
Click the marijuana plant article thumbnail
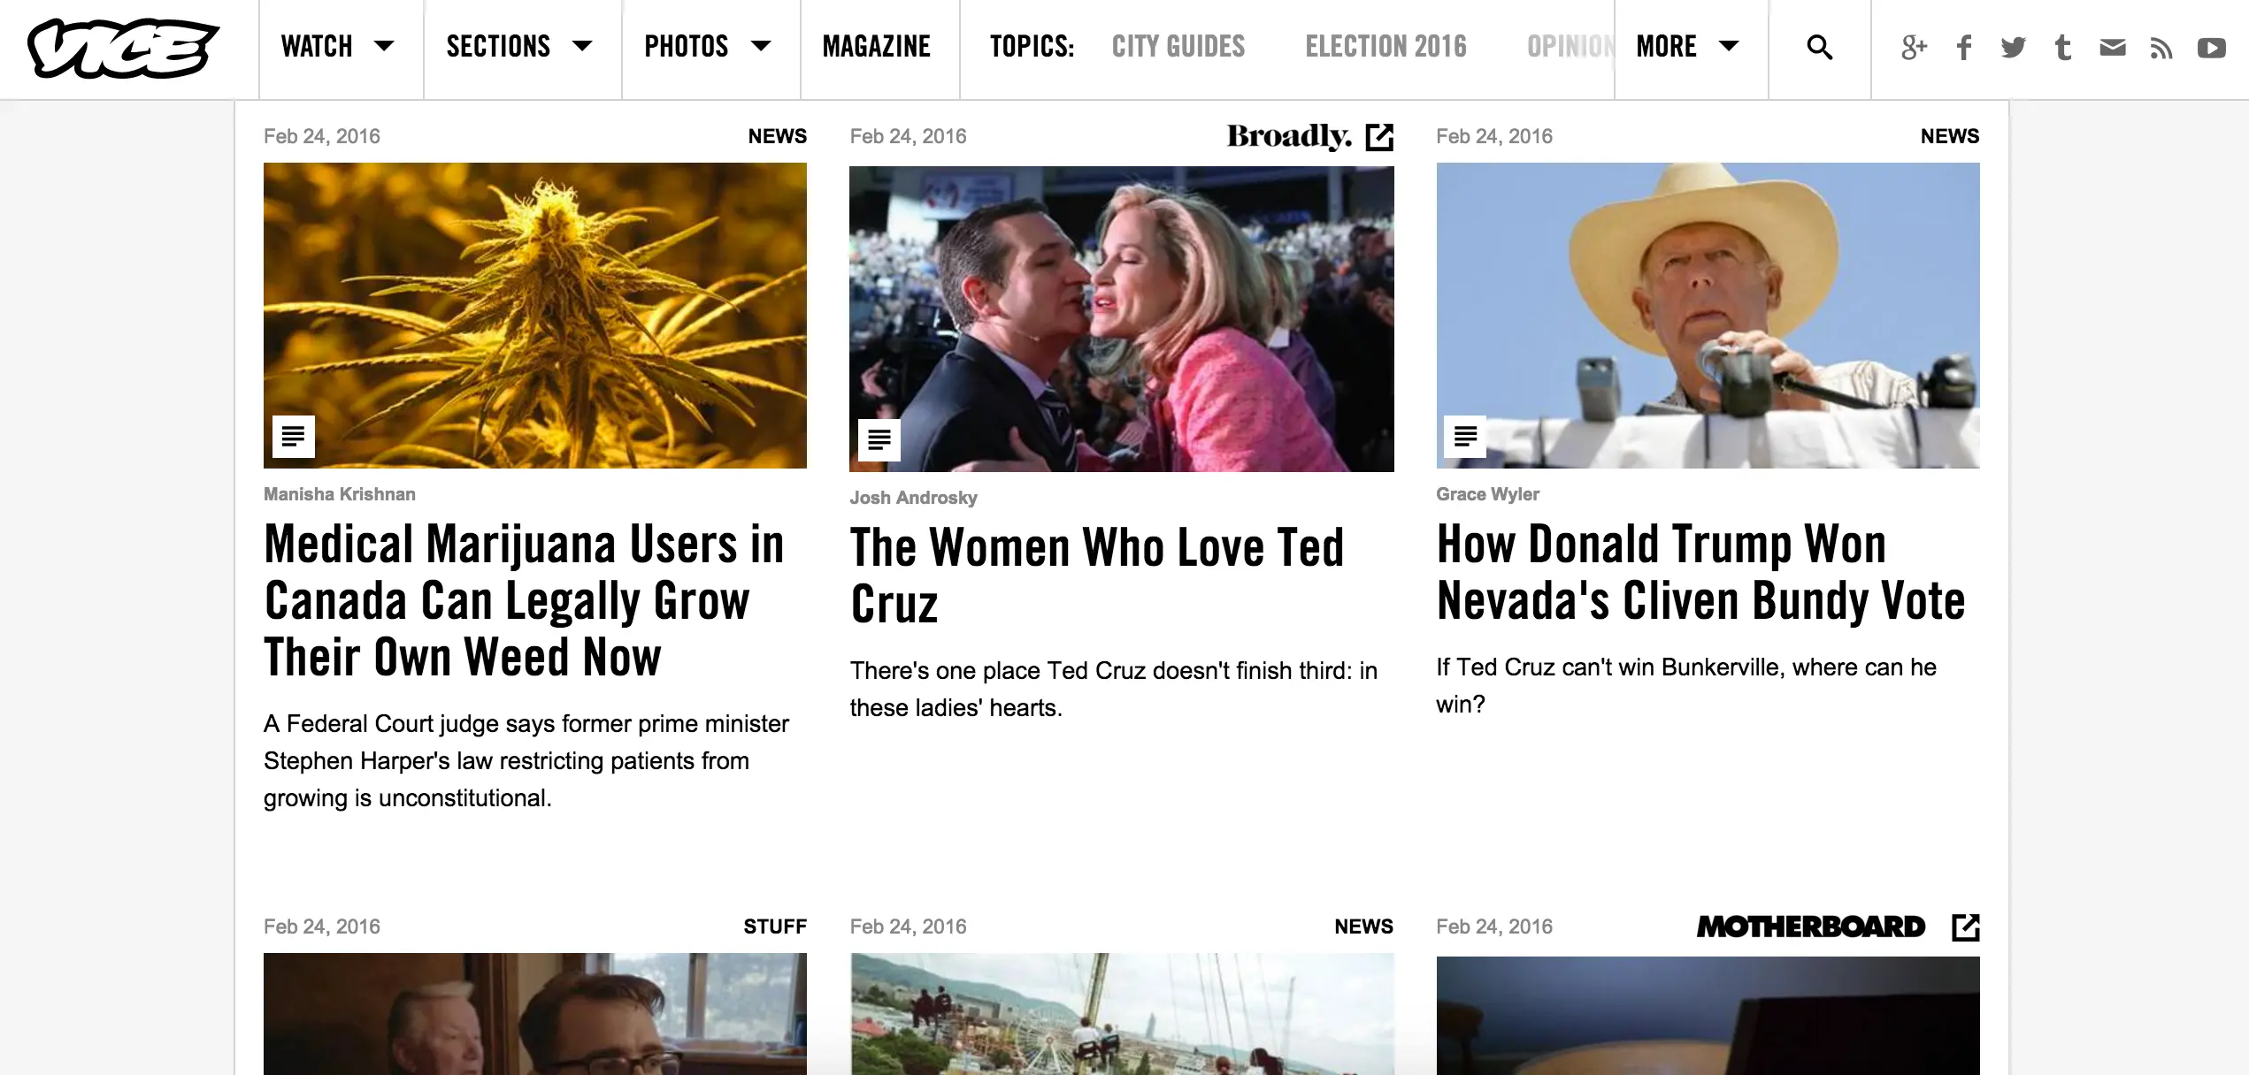(x=534, y=315)
